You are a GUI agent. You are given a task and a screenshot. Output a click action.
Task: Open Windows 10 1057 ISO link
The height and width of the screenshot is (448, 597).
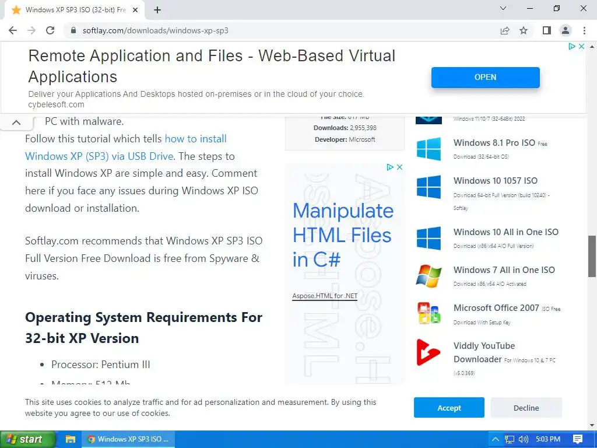pos(496,181)
